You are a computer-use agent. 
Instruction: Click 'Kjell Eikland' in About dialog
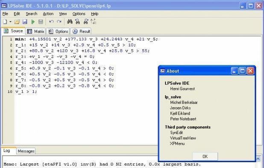pyautogui.click(x=180, y=113)
